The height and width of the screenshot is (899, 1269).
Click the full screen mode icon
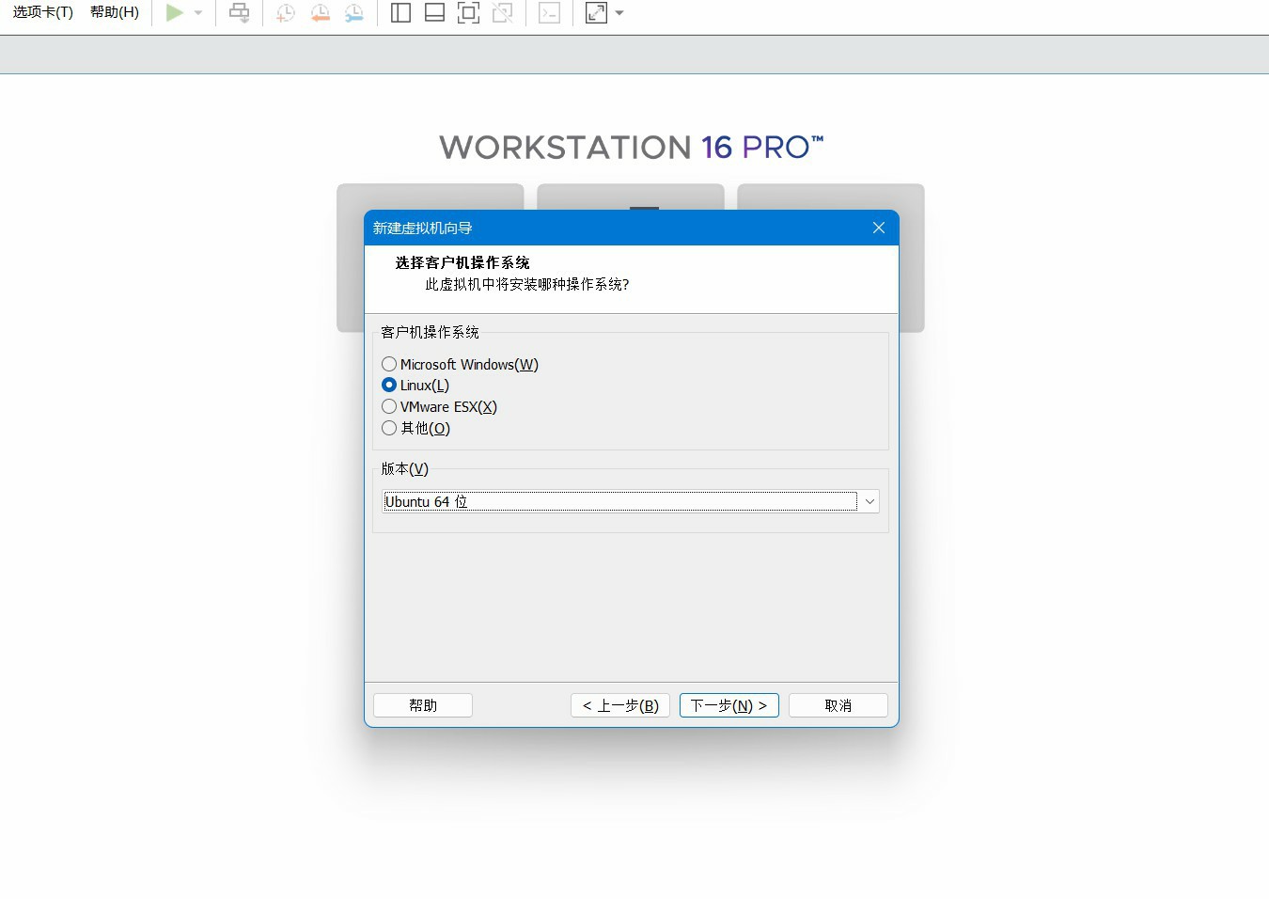coord(468,13)
